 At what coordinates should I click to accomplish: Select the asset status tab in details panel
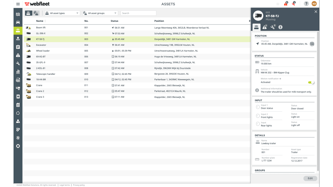(257, 27)
